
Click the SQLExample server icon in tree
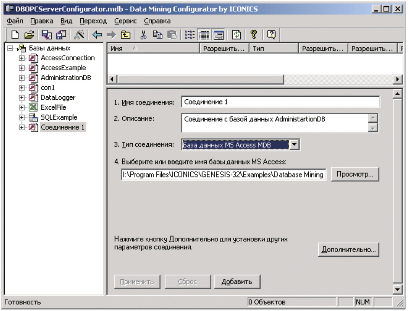(33, 118)
